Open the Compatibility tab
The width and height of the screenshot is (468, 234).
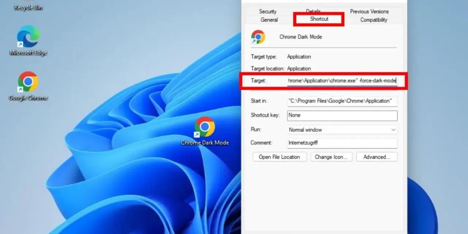[x=374, y=20]
